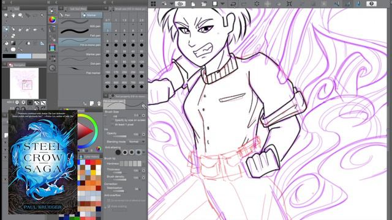Select first anti-aliasing option (none)
This screenshot has height=220, width=392.
pos(118,152)
